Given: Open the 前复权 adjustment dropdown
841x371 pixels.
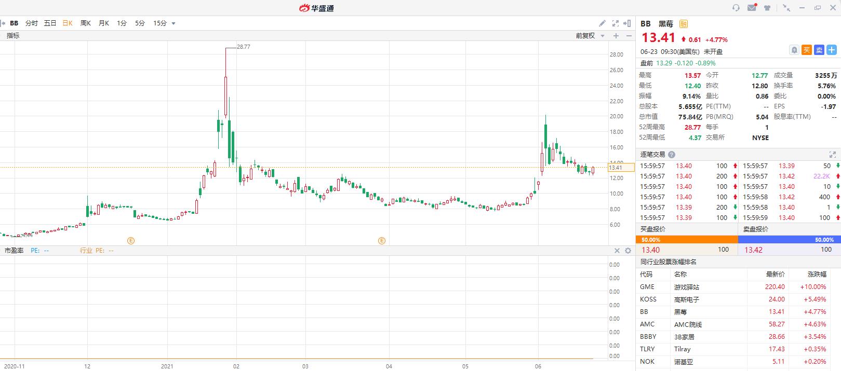Looking at the screenshot, I should point(590,36).
